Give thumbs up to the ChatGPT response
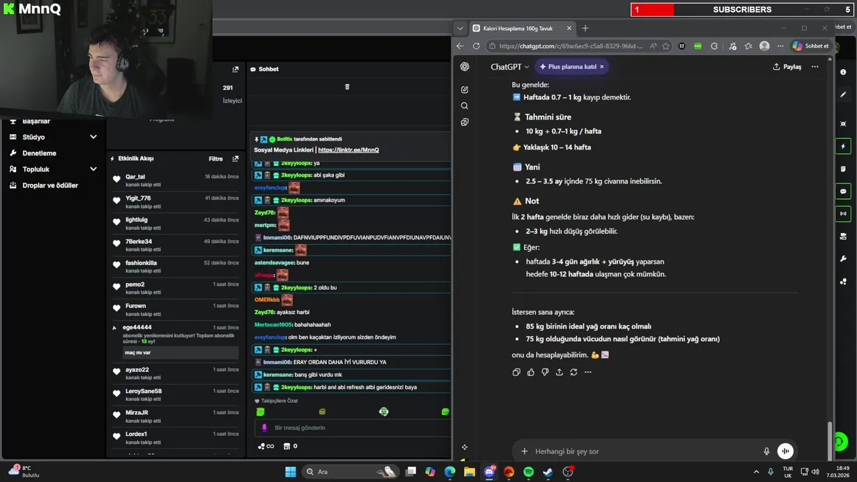The width and height of the screenshot is (857, 482). click(531, 372)
